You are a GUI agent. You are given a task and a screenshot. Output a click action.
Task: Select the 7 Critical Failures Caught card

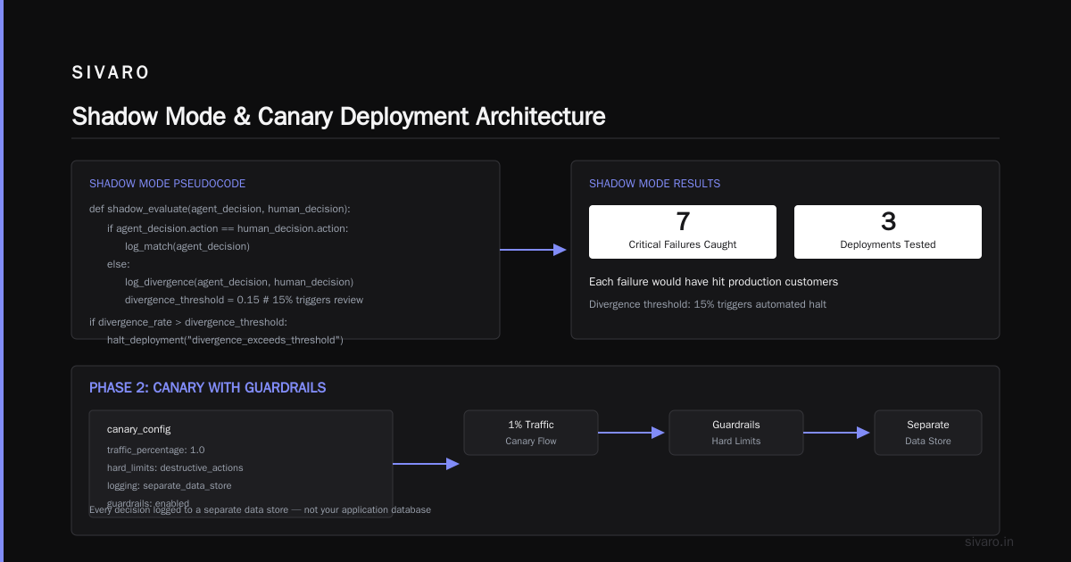click(x=683, y=232)
